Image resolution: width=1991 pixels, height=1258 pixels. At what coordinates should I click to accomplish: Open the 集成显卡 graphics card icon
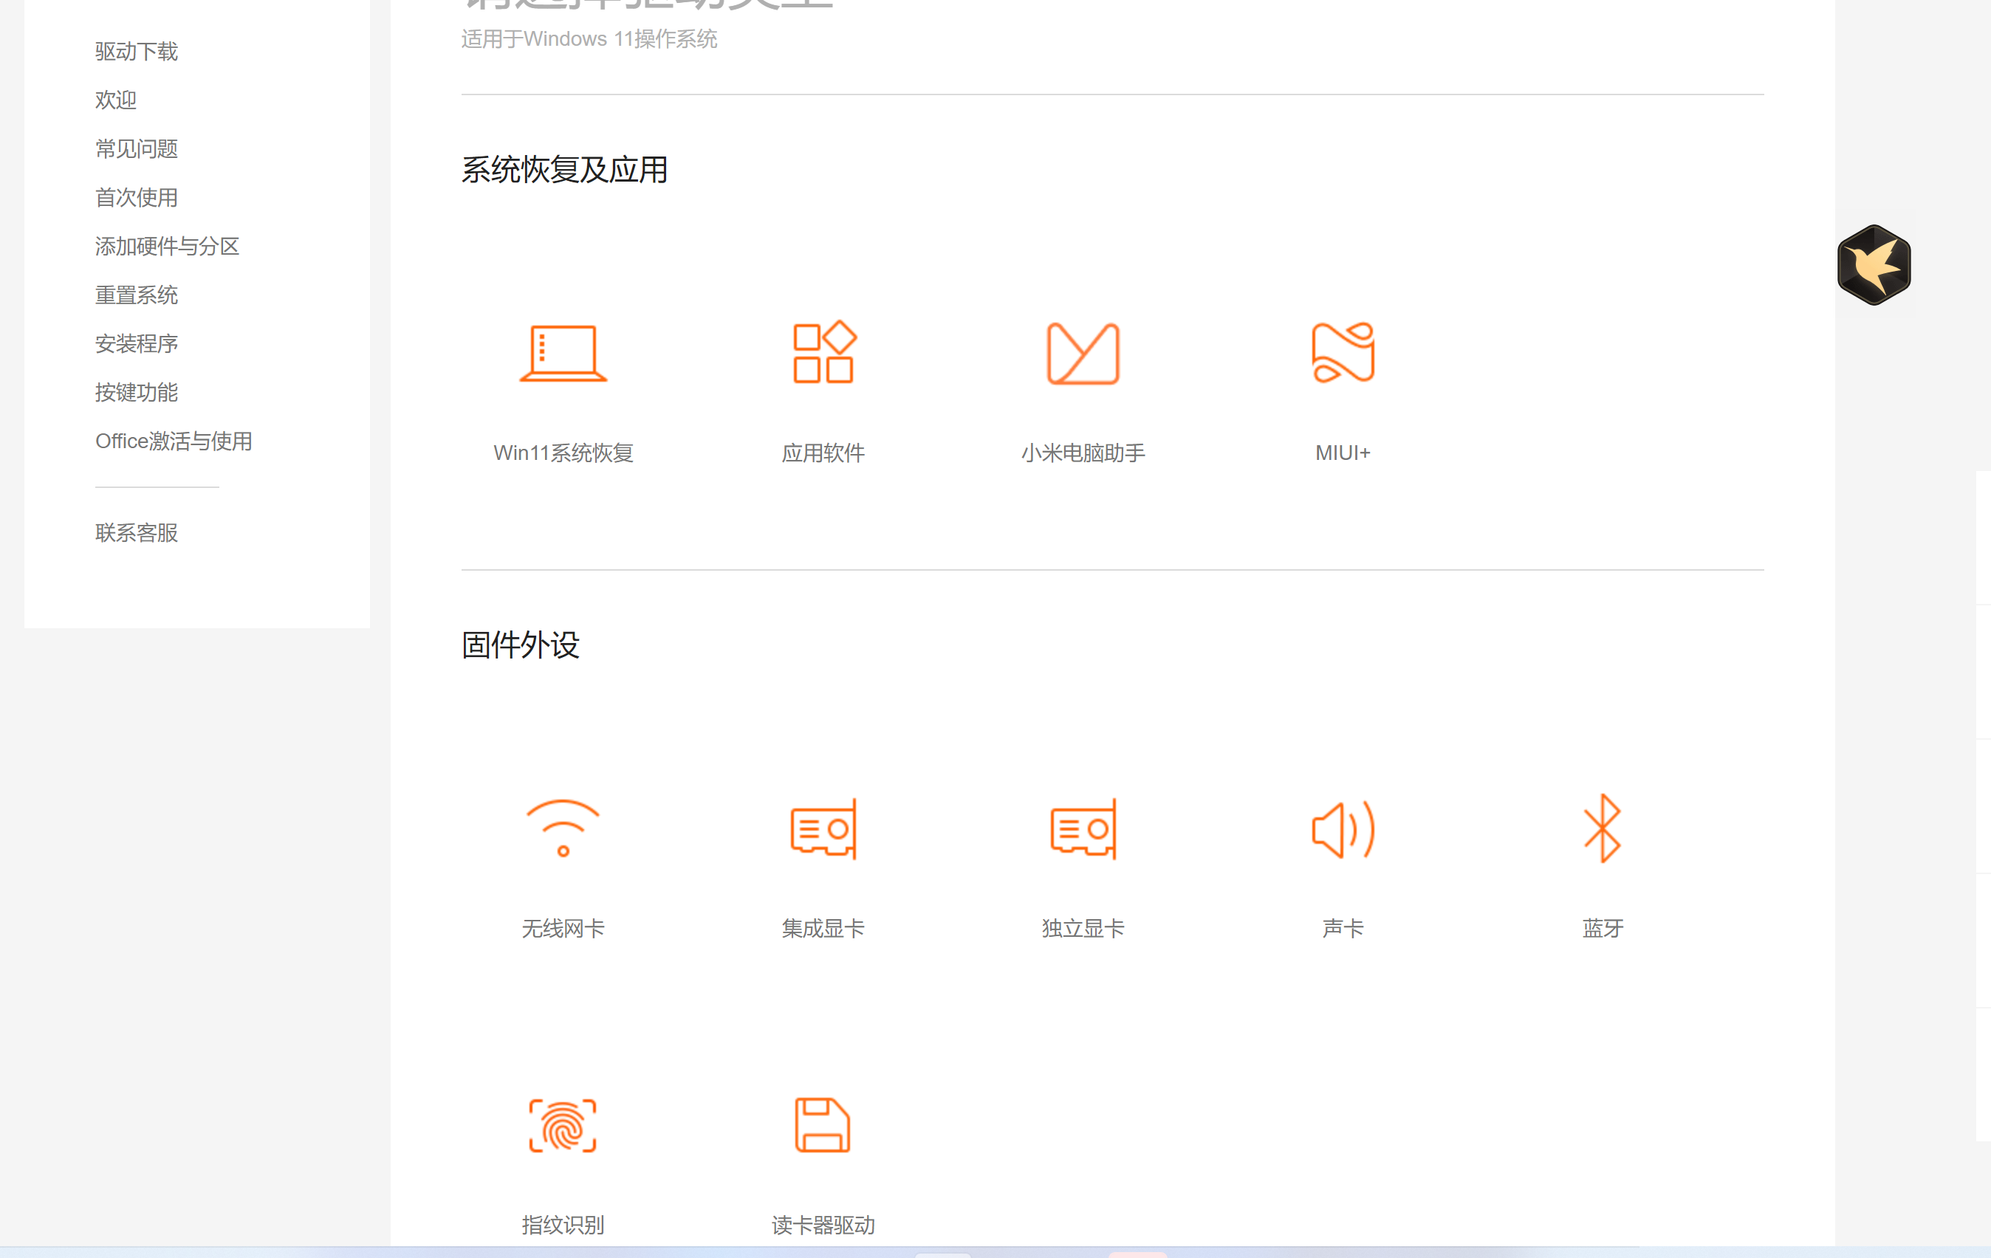823,828
